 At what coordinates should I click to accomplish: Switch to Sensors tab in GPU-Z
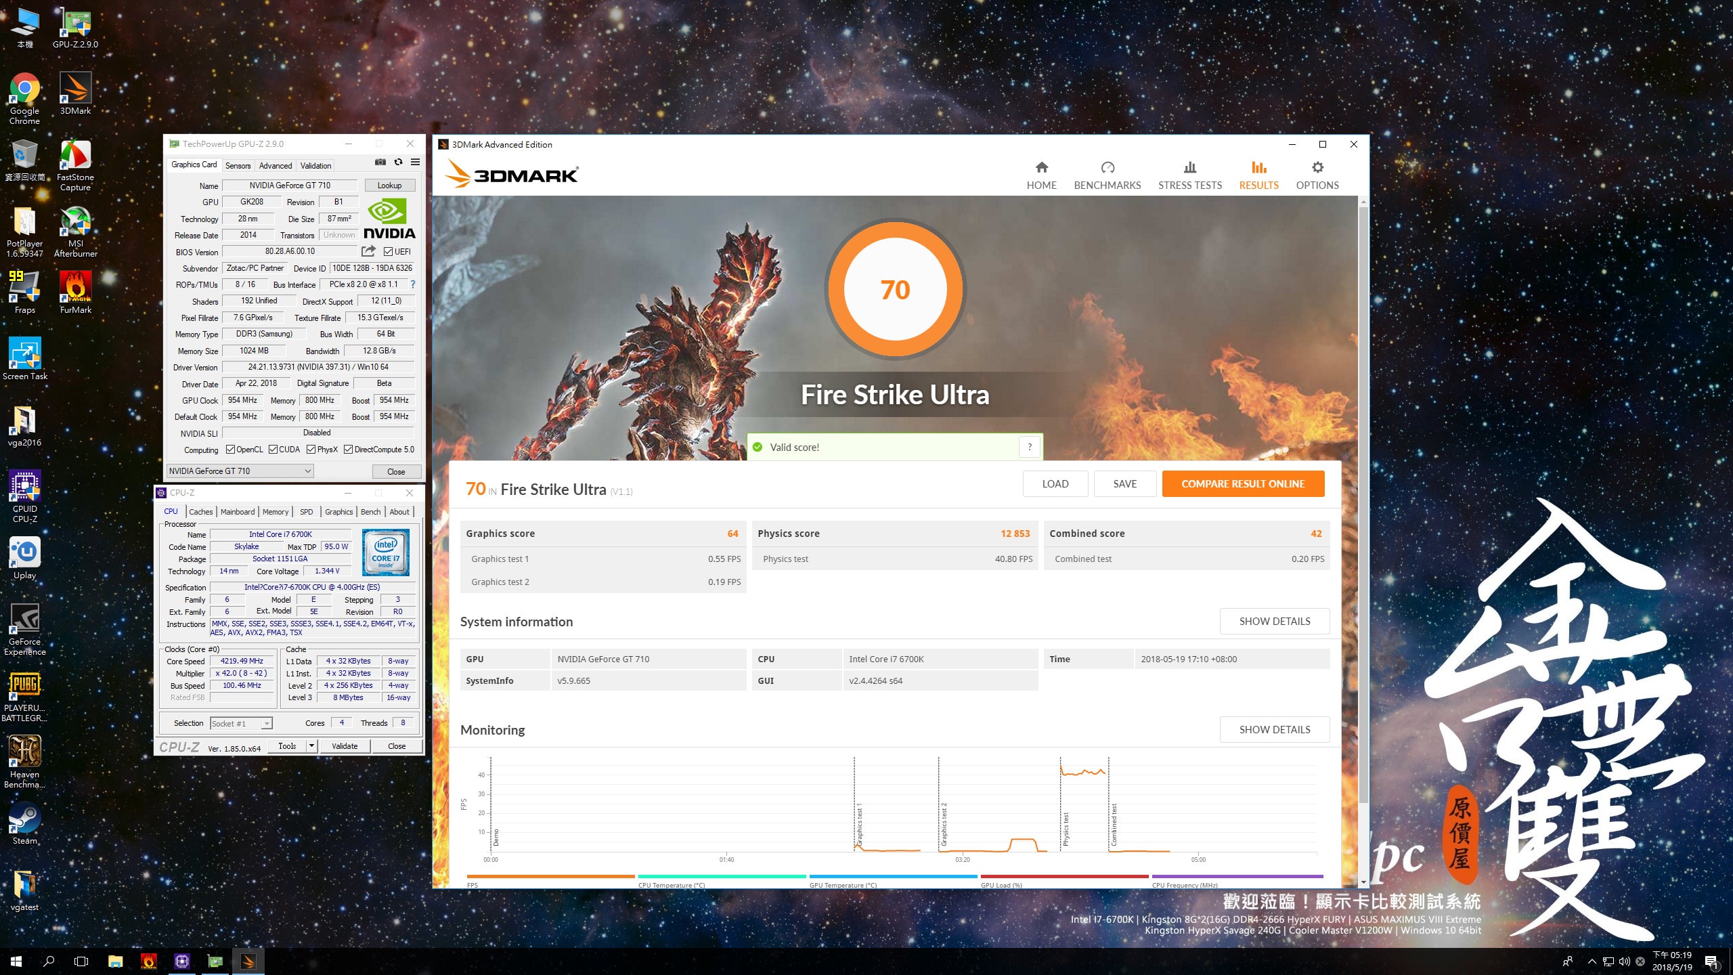(x=238, y=166)
